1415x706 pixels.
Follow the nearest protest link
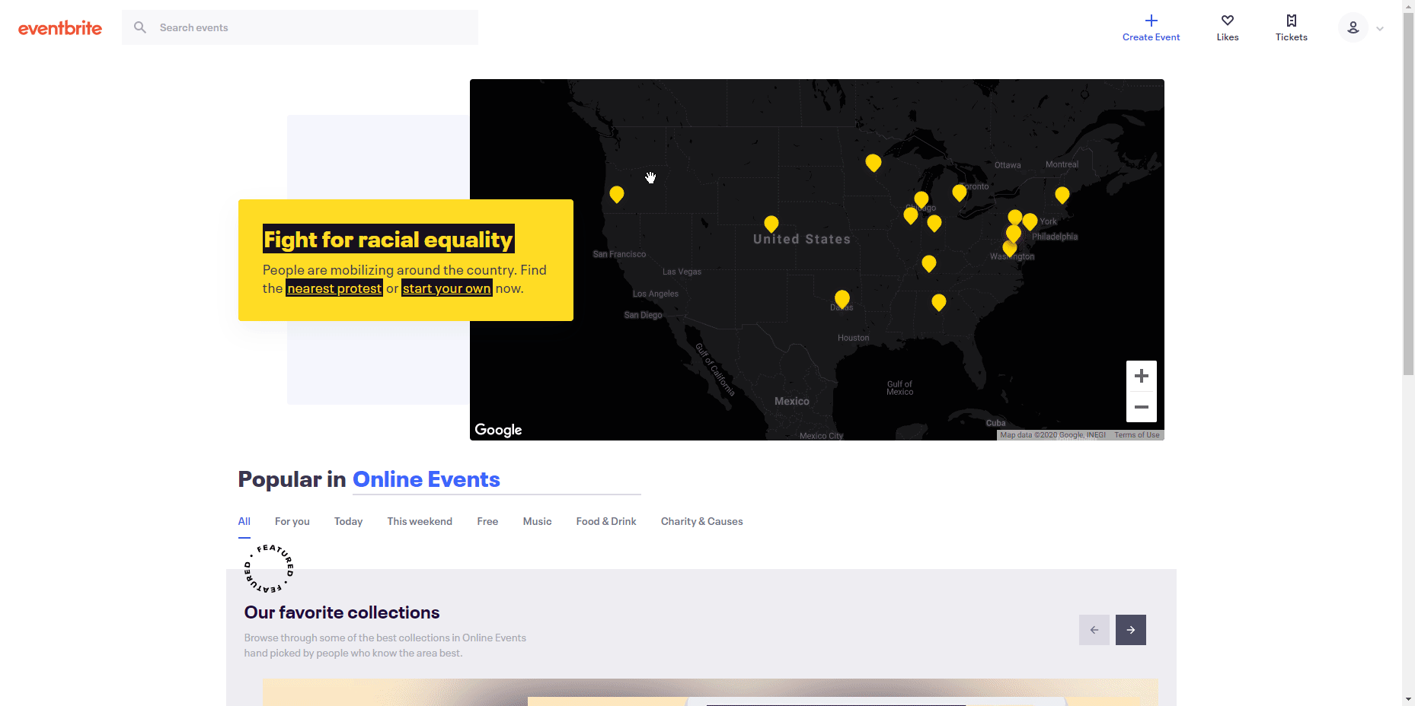[334, 288]
